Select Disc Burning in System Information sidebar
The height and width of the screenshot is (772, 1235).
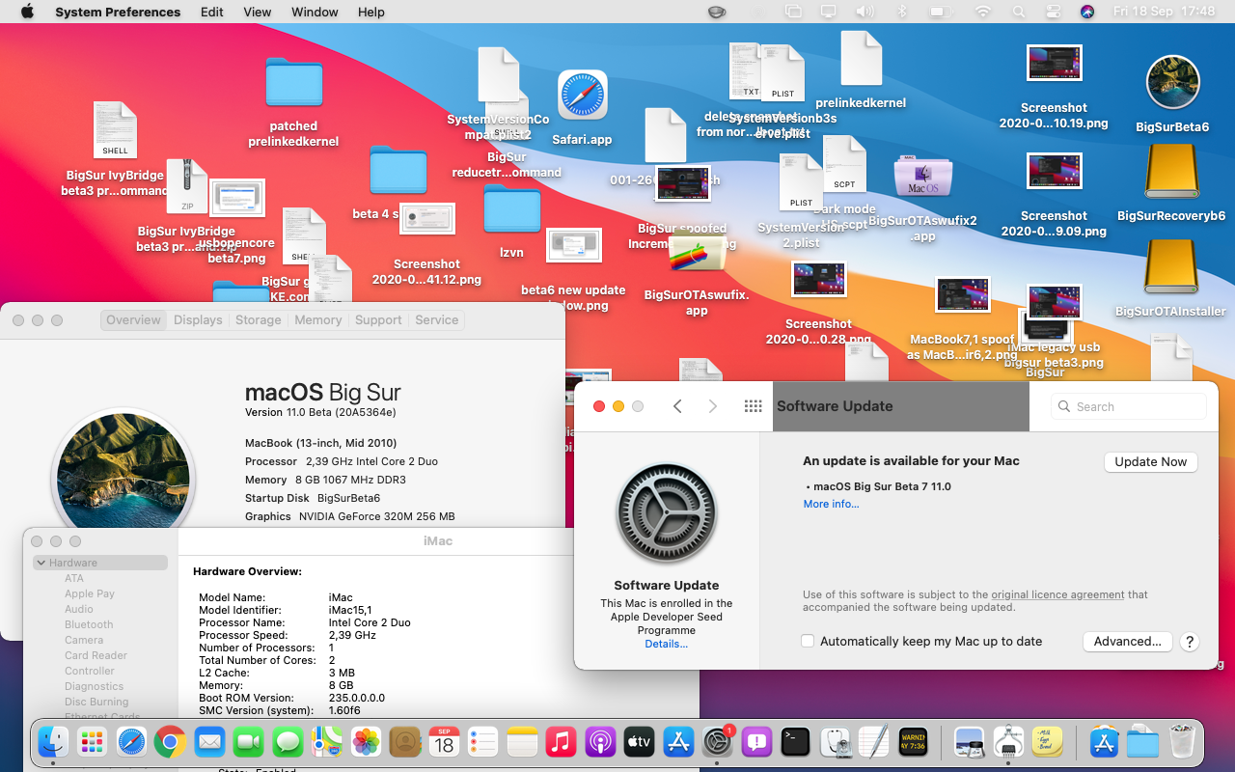click(96, 702)
